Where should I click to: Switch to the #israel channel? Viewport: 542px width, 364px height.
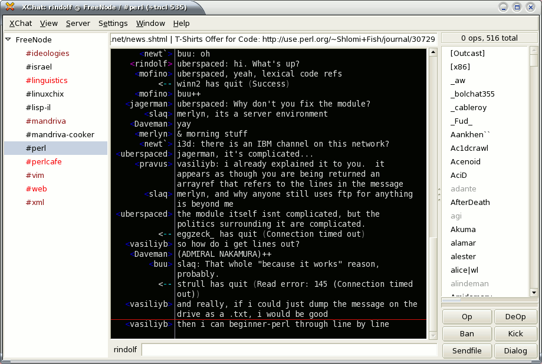click(x=39, y=67)
